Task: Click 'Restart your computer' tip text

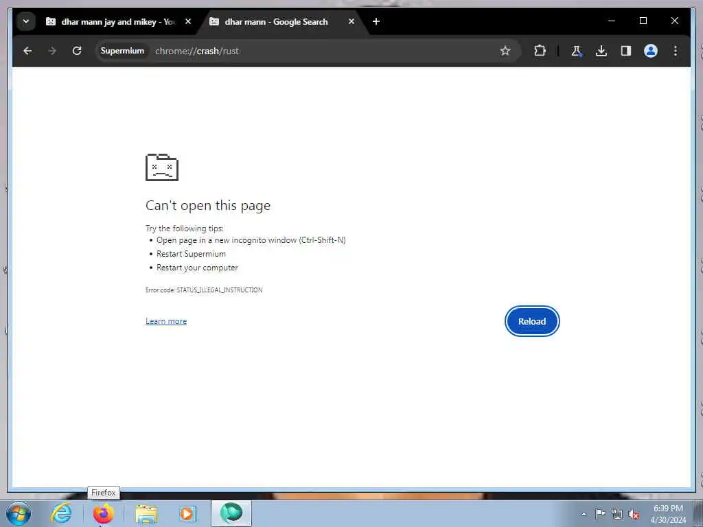Action: (x=197, y=268)
